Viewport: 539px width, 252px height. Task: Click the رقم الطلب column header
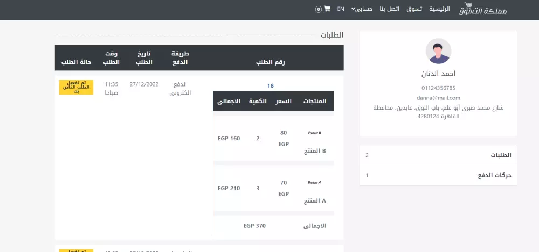(x=271, y=62)
